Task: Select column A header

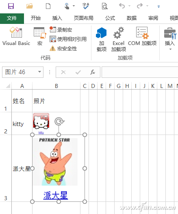Action: [x=22, y=86]
